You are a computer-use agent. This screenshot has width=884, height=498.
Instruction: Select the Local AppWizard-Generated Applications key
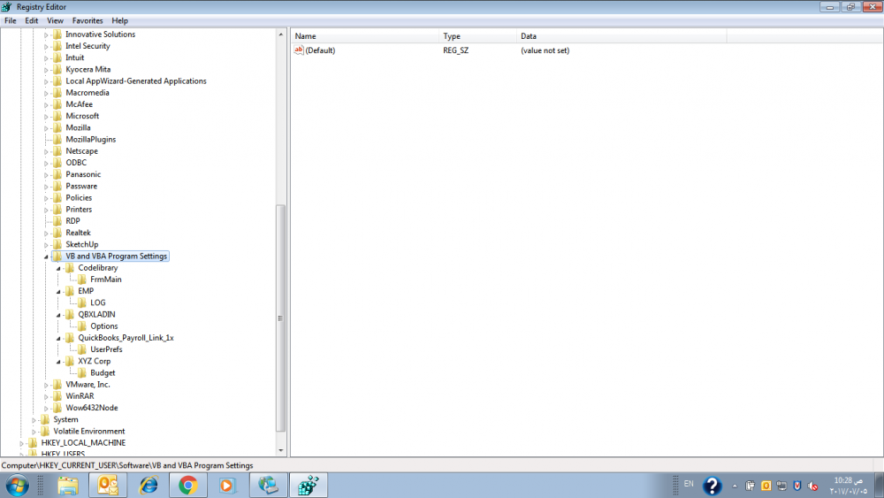click(136, 81)
